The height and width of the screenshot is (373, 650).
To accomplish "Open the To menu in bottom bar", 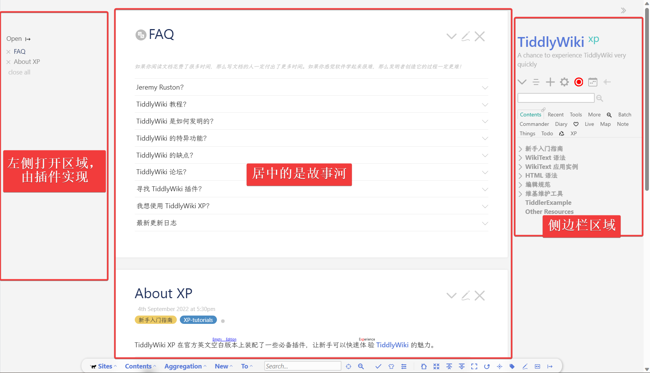I will [247, 366].
